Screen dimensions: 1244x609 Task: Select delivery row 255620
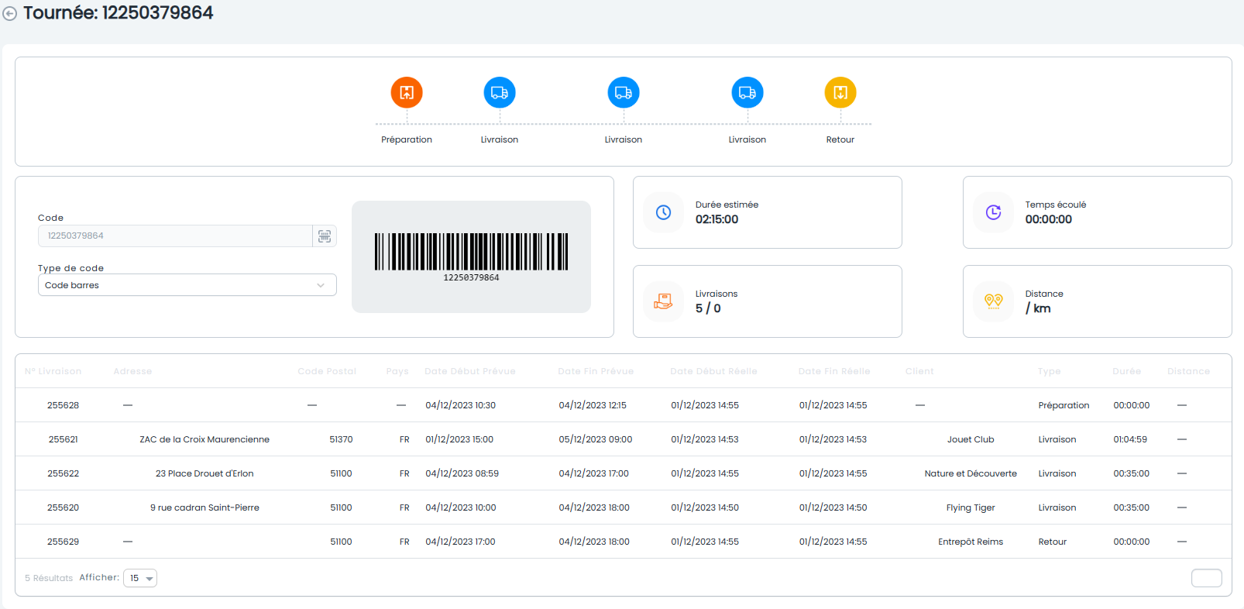624,507
